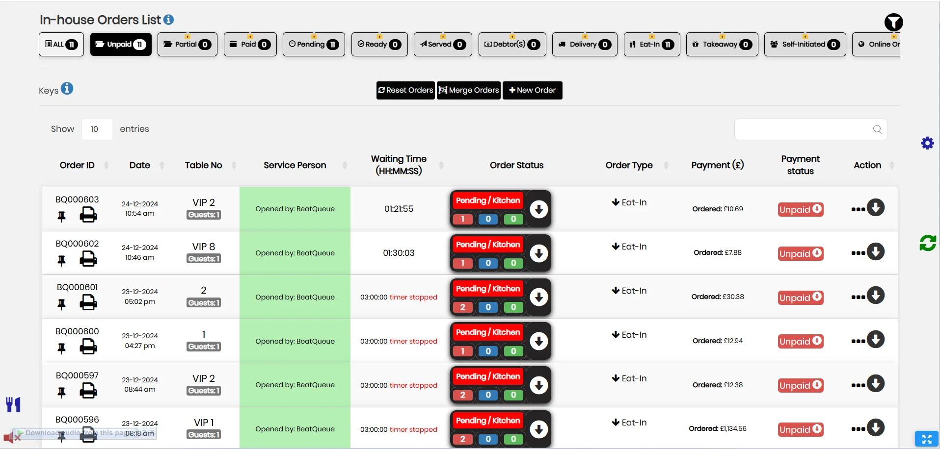Click the filter funnel icon
Screen dimensions: 940x449
point(893,22)
